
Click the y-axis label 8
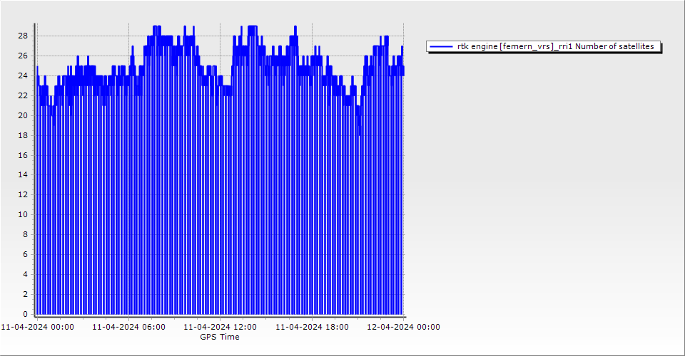[25, 234]
